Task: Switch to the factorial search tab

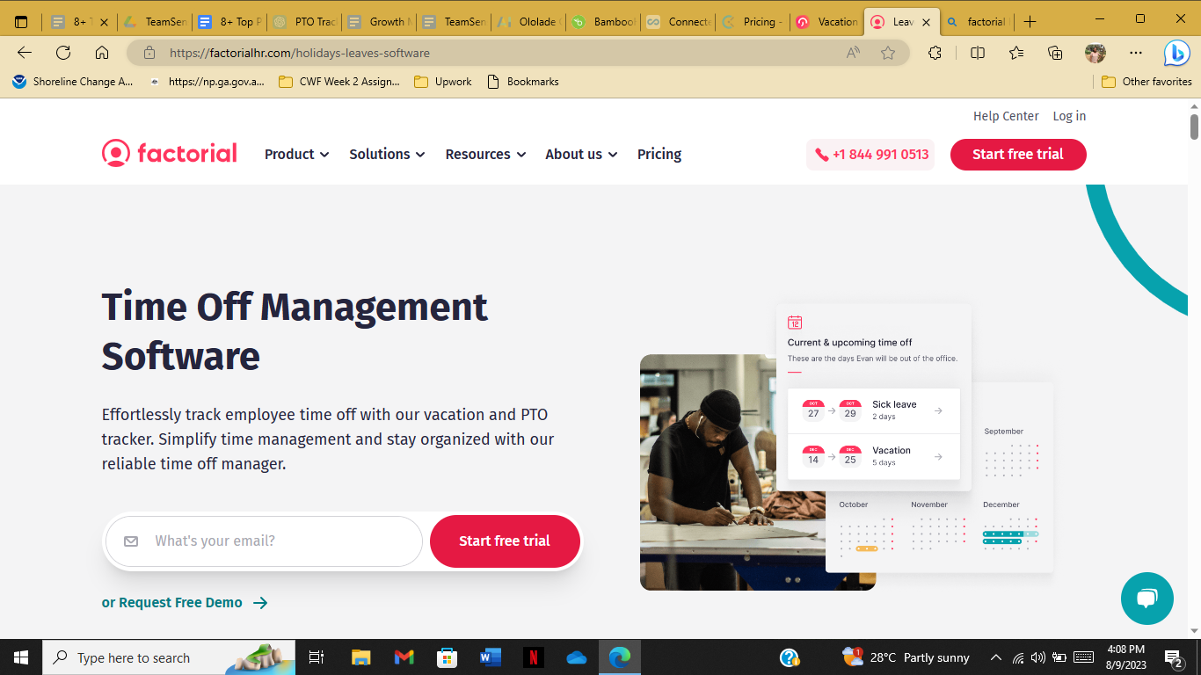Action: pos(976,22)
